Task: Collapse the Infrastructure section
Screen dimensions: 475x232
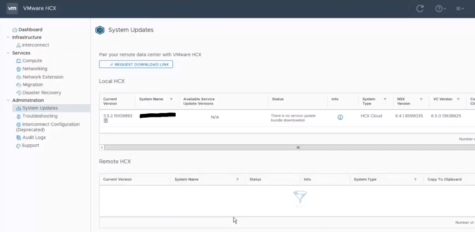Action: pos(8,37)
